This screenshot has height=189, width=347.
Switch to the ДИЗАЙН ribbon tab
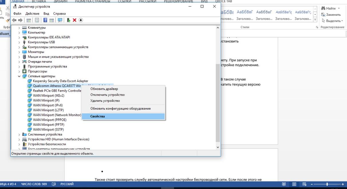pyautogui.click(x=60, y=1)
